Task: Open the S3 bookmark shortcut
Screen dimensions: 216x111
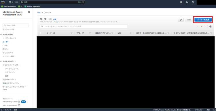Action: click(x=20, y=6)
